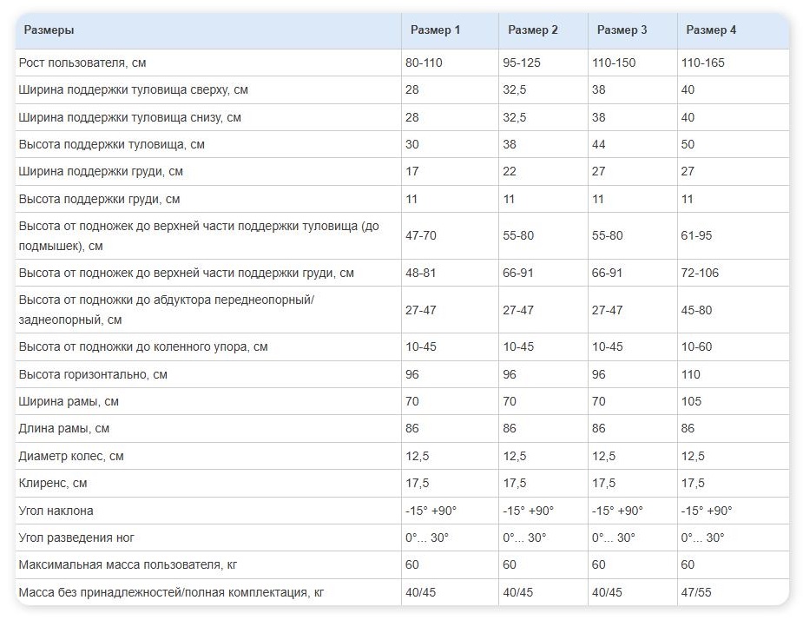The width and height of the screenshot is (803, 620).
Task: Click the "Размер 2" column header
Action: 533,30
